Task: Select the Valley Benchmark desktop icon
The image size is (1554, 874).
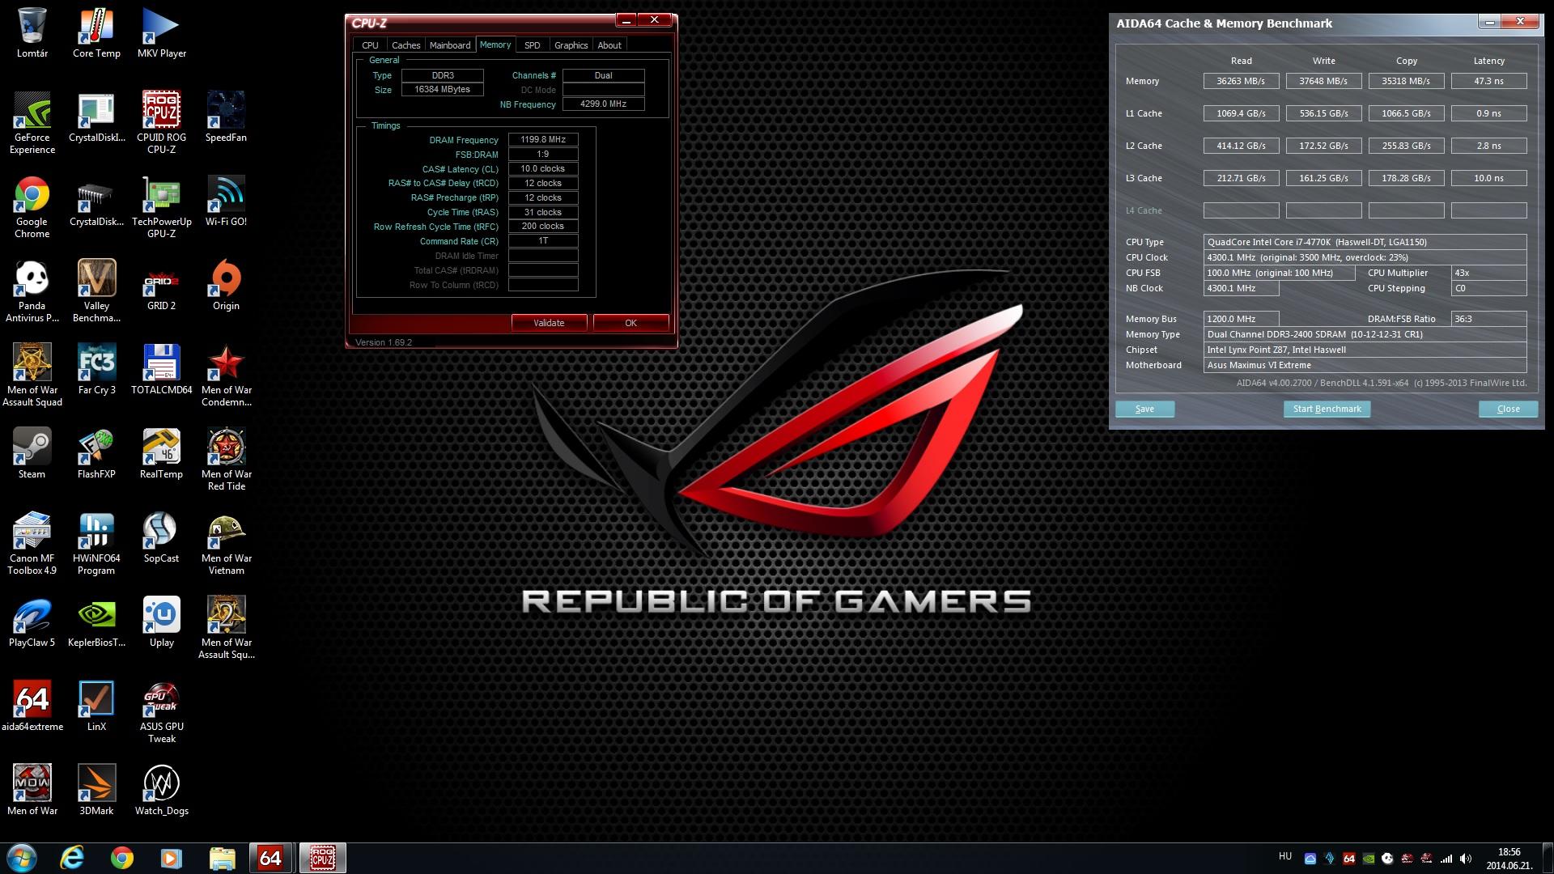Action: click(x=96, y=291)
